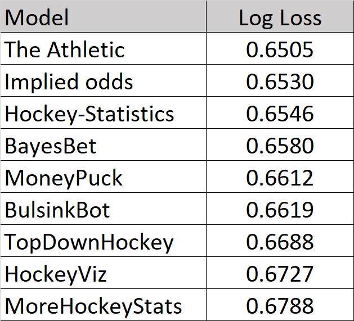Select the Log Loss header cell
This screenshot has height=321, width=354.
280,17
